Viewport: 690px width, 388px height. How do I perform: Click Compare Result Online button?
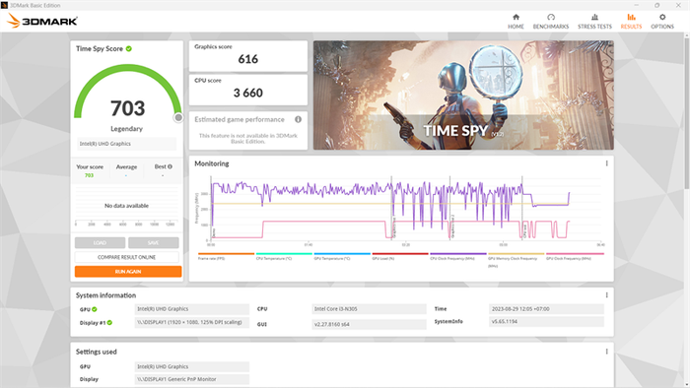127,257
